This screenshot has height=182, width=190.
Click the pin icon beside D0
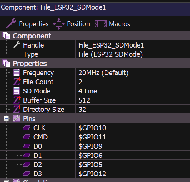27,146
